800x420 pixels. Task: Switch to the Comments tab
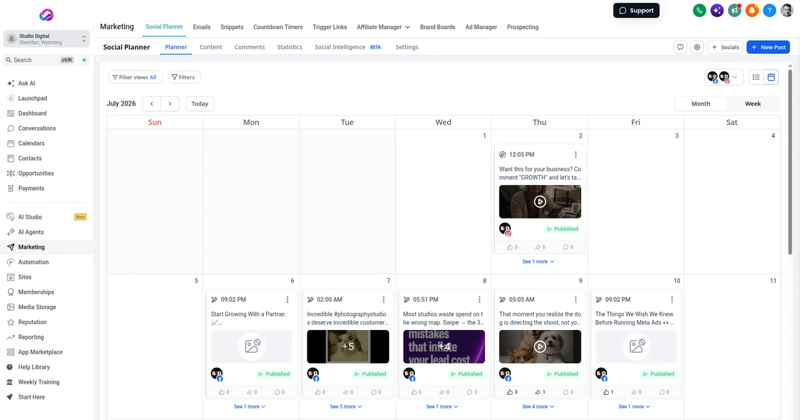click(x=249, y=47)
